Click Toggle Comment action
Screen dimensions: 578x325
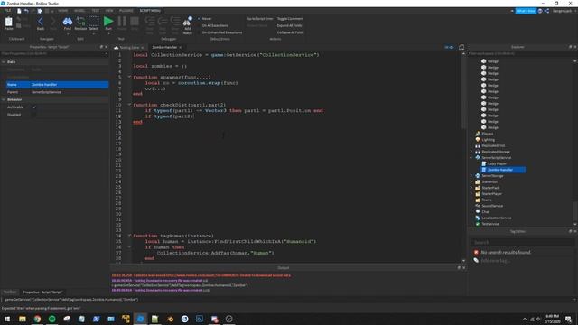[x=290, y=18]
